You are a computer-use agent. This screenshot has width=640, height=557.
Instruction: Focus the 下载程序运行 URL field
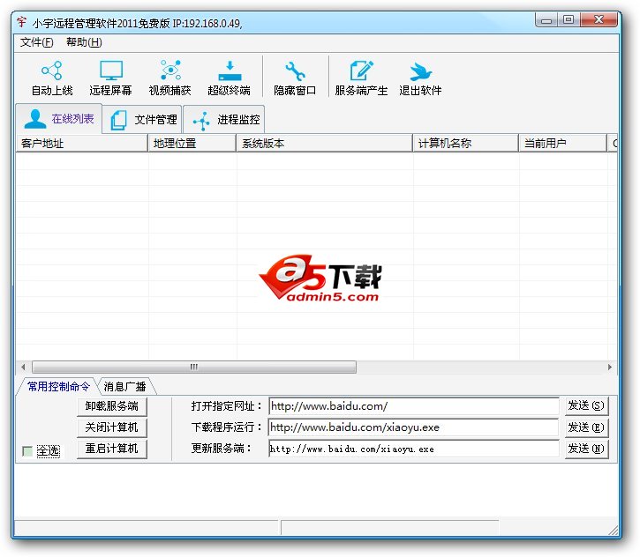[x=413, y=427]
